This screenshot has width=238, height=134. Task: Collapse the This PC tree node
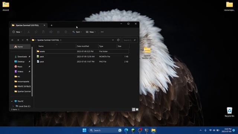(12, 101)
